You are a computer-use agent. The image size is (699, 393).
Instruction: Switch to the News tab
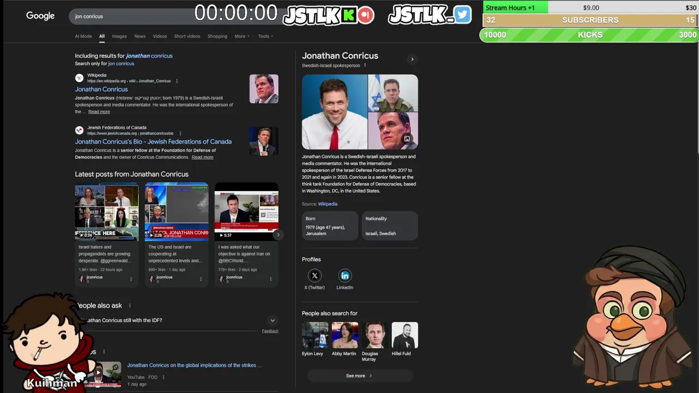(140, 37)
